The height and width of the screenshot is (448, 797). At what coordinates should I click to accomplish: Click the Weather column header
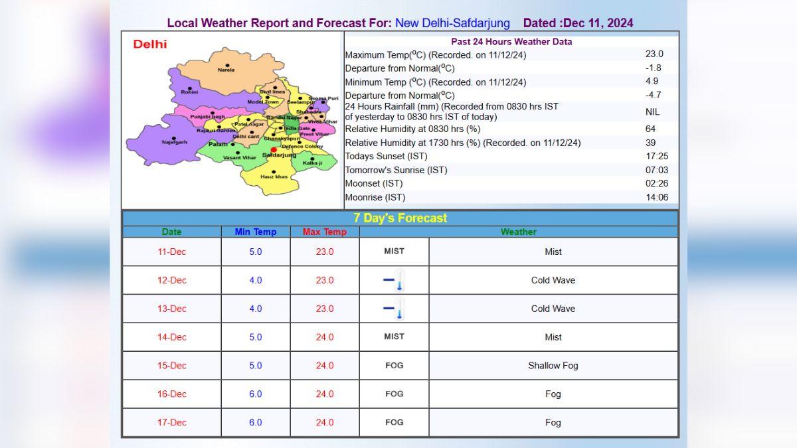click(519, 232)
